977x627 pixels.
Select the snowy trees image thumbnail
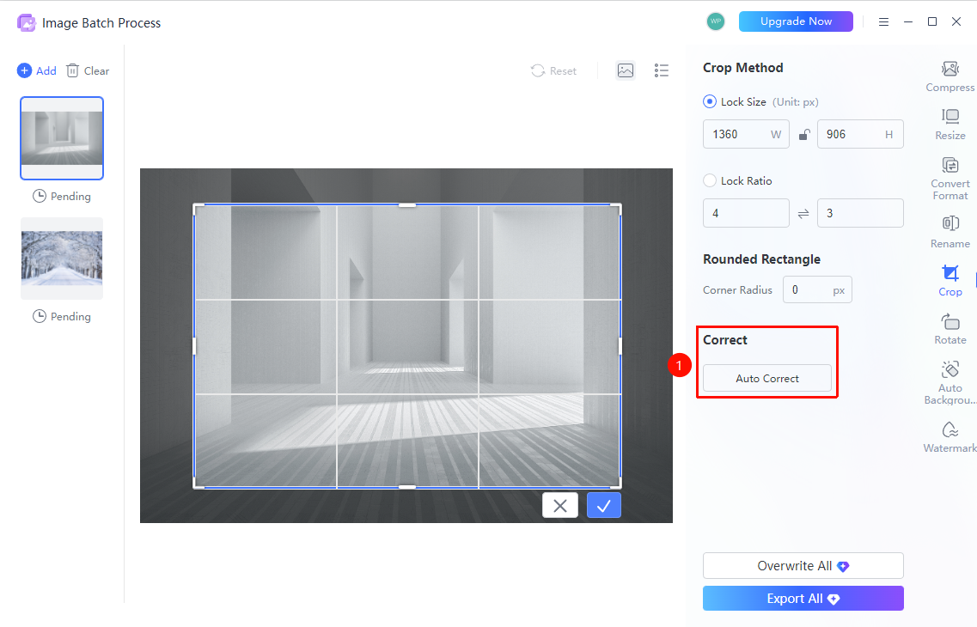tap(62, 259)
